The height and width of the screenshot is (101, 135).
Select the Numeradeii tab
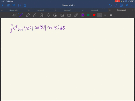[121, 10]
